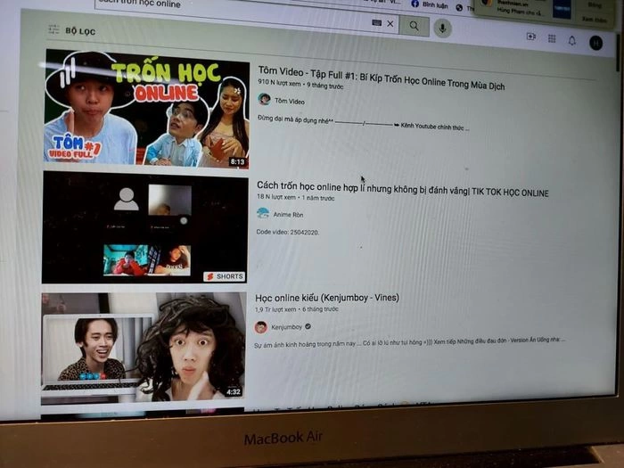Open the Anime Ròn channel avatar
Image resolution: width=624 pixels, height=468 pixels.
coord(263,213)
